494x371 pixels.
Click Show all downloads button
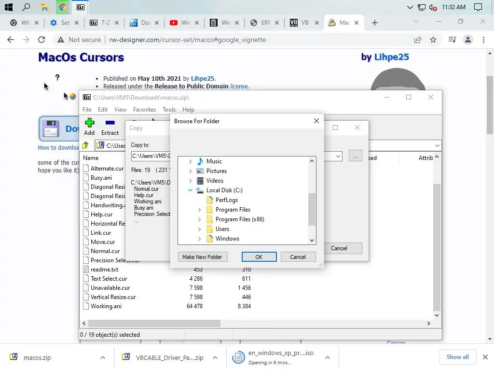(457, 357)
